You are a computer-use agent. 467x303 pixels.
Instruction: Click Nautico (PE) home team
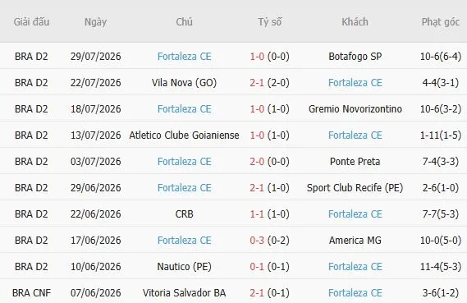tap(185, 266)
